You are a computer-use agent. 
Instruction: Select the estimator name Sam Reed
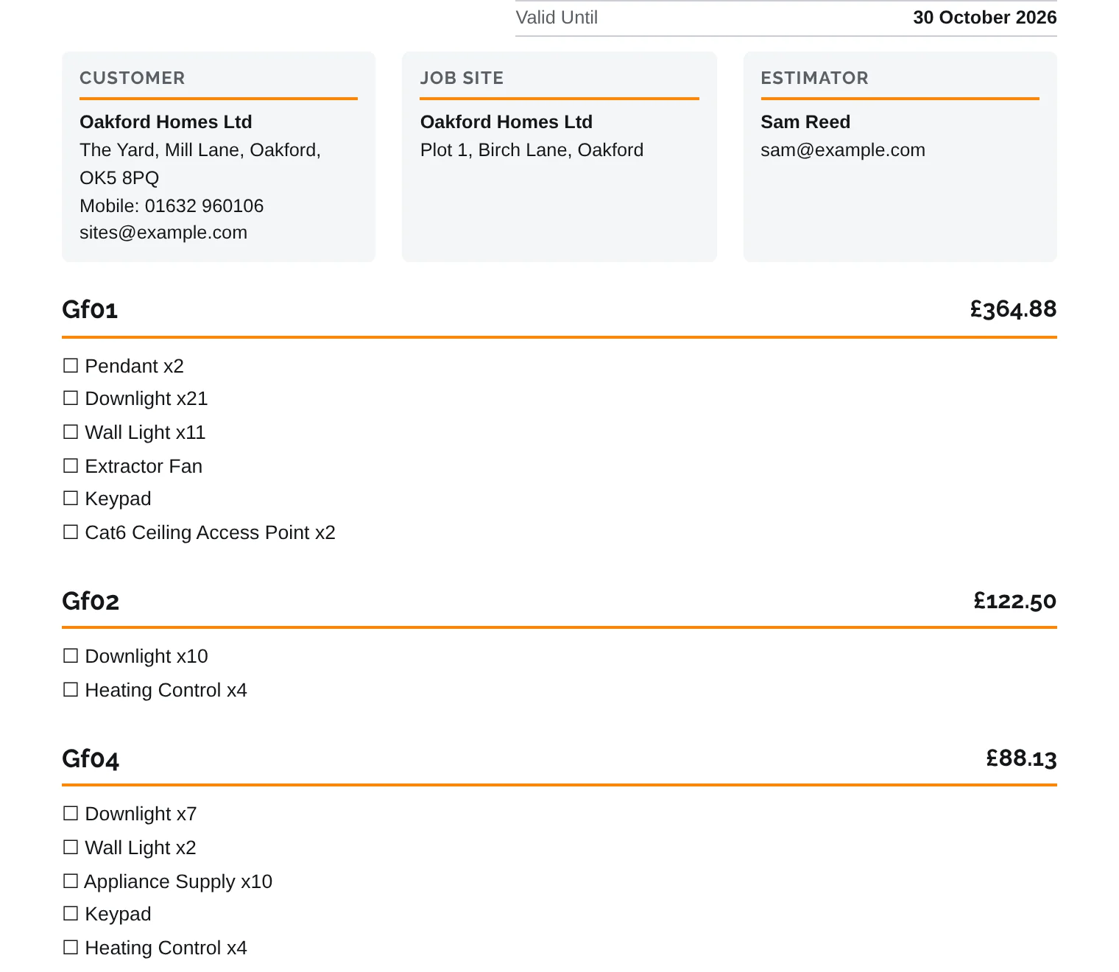805,122
